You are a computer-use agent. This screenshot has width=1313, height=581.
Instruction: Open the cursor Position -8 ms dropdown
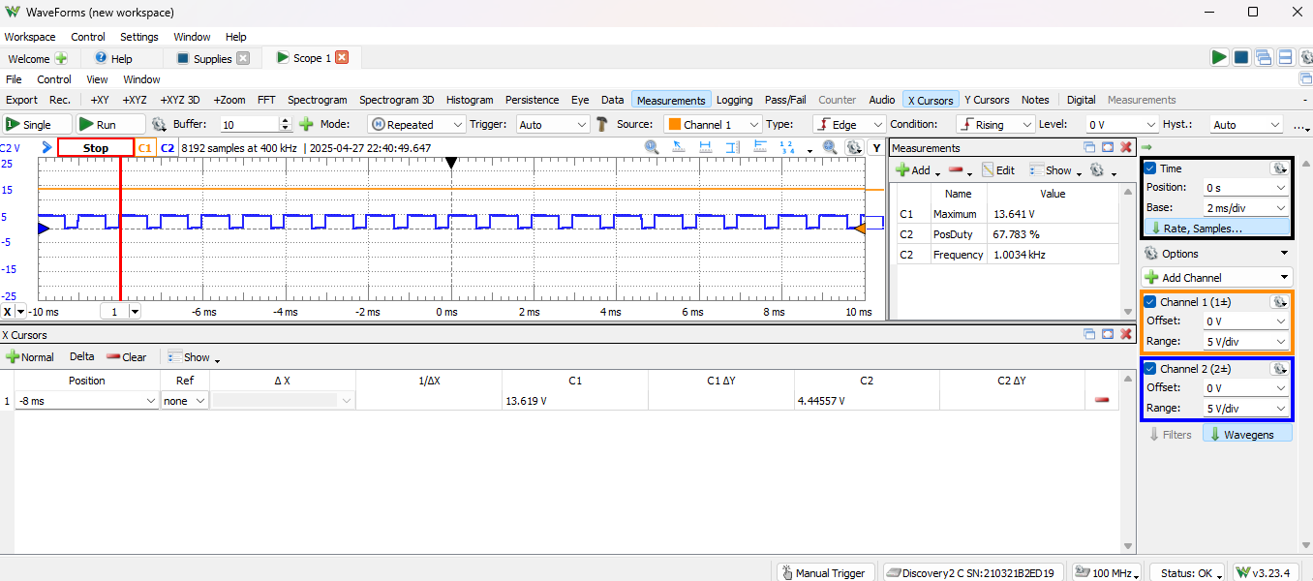[87, 401]
